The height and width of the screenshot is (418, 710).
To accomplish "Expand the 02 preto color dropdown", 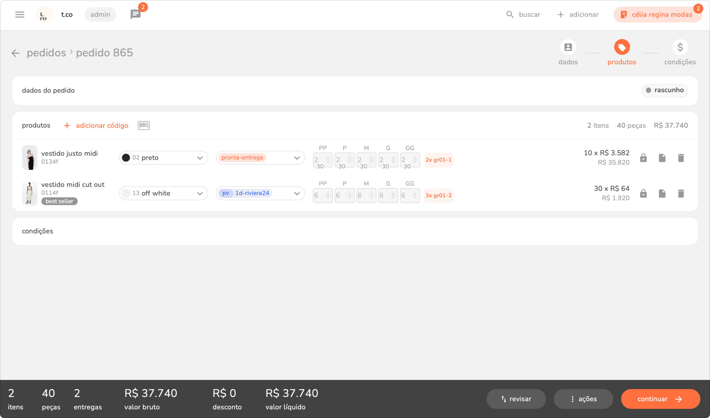I will point(163,158).
